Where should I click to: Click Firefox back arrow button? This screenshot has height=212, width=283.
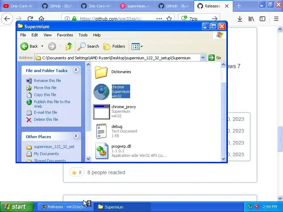(7, 19)
